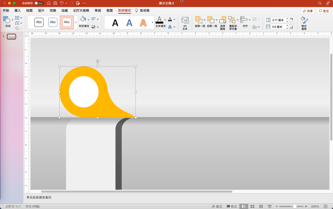Toggle the 自动保存 autosave switch
This screenshot has height=209, width=333.
click(39, 3)
